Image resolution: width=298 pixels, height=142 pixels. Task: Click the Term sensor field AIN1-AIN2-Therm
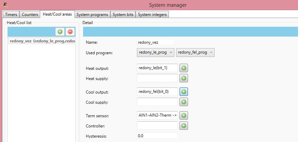pos(157,115)
